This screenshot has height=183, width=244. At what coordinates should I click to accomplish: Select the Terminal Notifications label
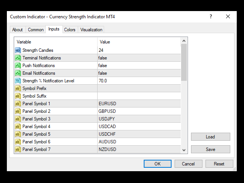click(42, 58)
